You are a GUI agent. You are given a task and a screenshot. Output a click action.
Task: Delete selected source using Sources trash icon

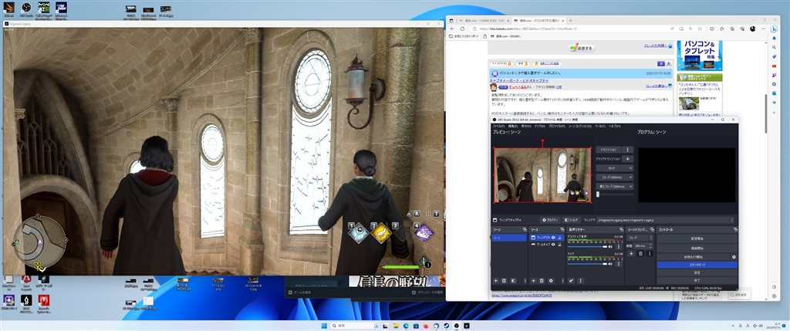pyautogui.click(x=542, y=281)
